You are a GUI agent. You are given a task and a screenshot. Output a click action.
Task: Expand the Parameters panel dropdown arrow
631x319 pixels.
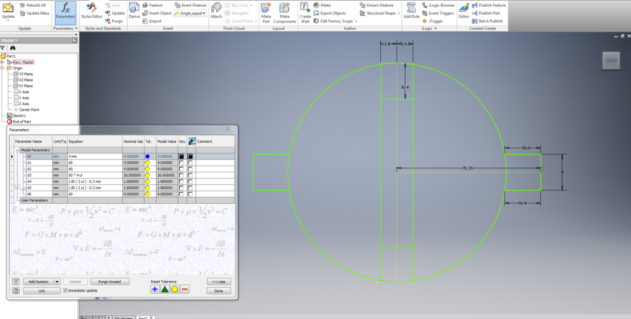(x=76, y=28)
